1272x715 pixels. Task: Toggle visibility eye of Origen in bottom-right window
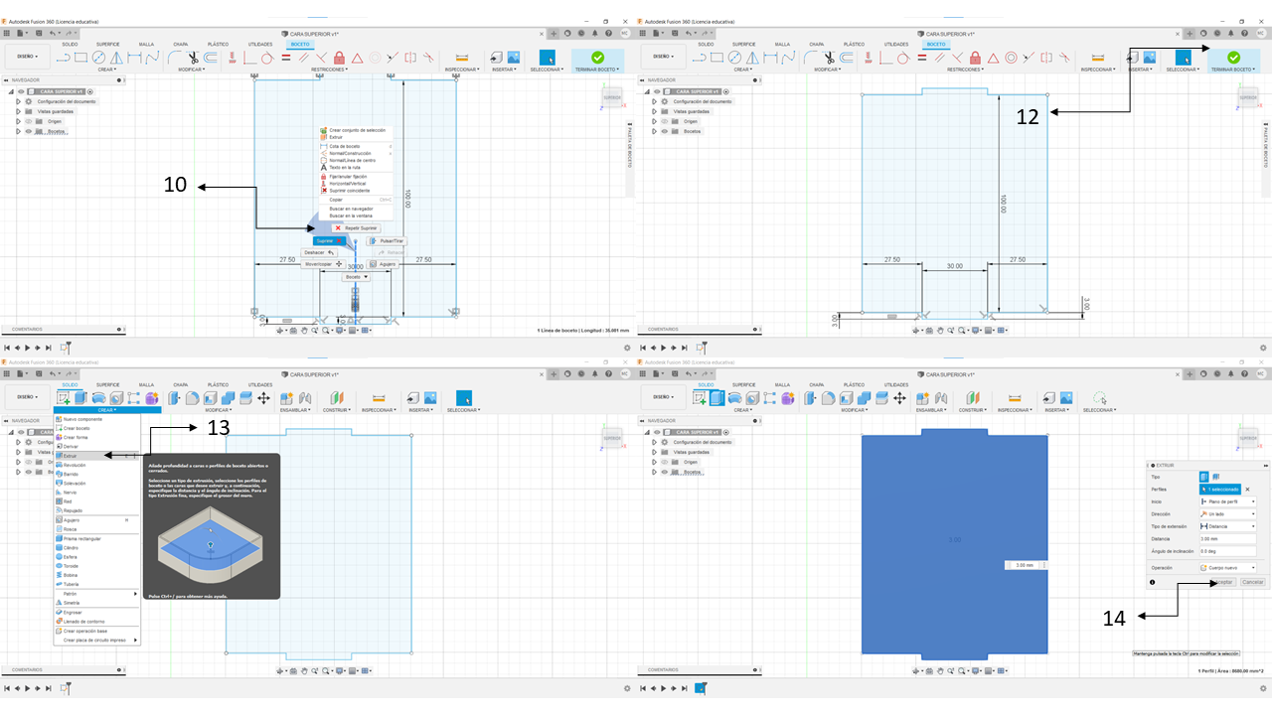point(664,462)
